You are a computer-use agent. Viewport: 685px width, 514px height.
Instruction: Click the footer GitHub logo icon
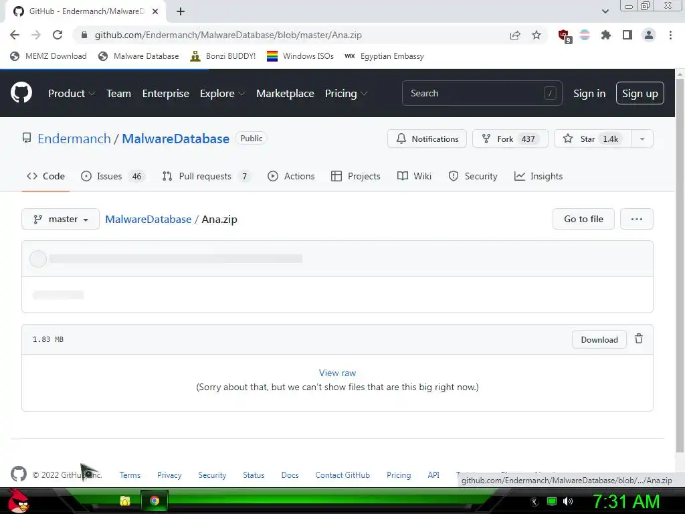point(18,475)
